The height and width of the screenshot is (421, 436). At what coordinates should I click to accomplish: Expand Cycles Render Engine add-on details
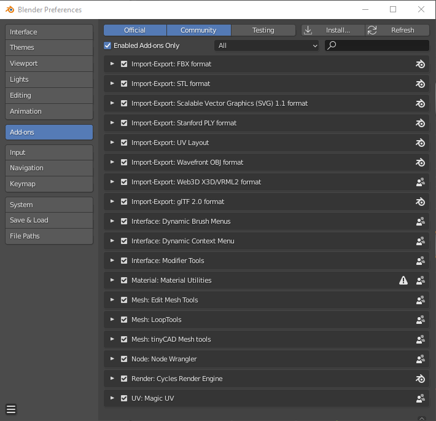point(112,379)
